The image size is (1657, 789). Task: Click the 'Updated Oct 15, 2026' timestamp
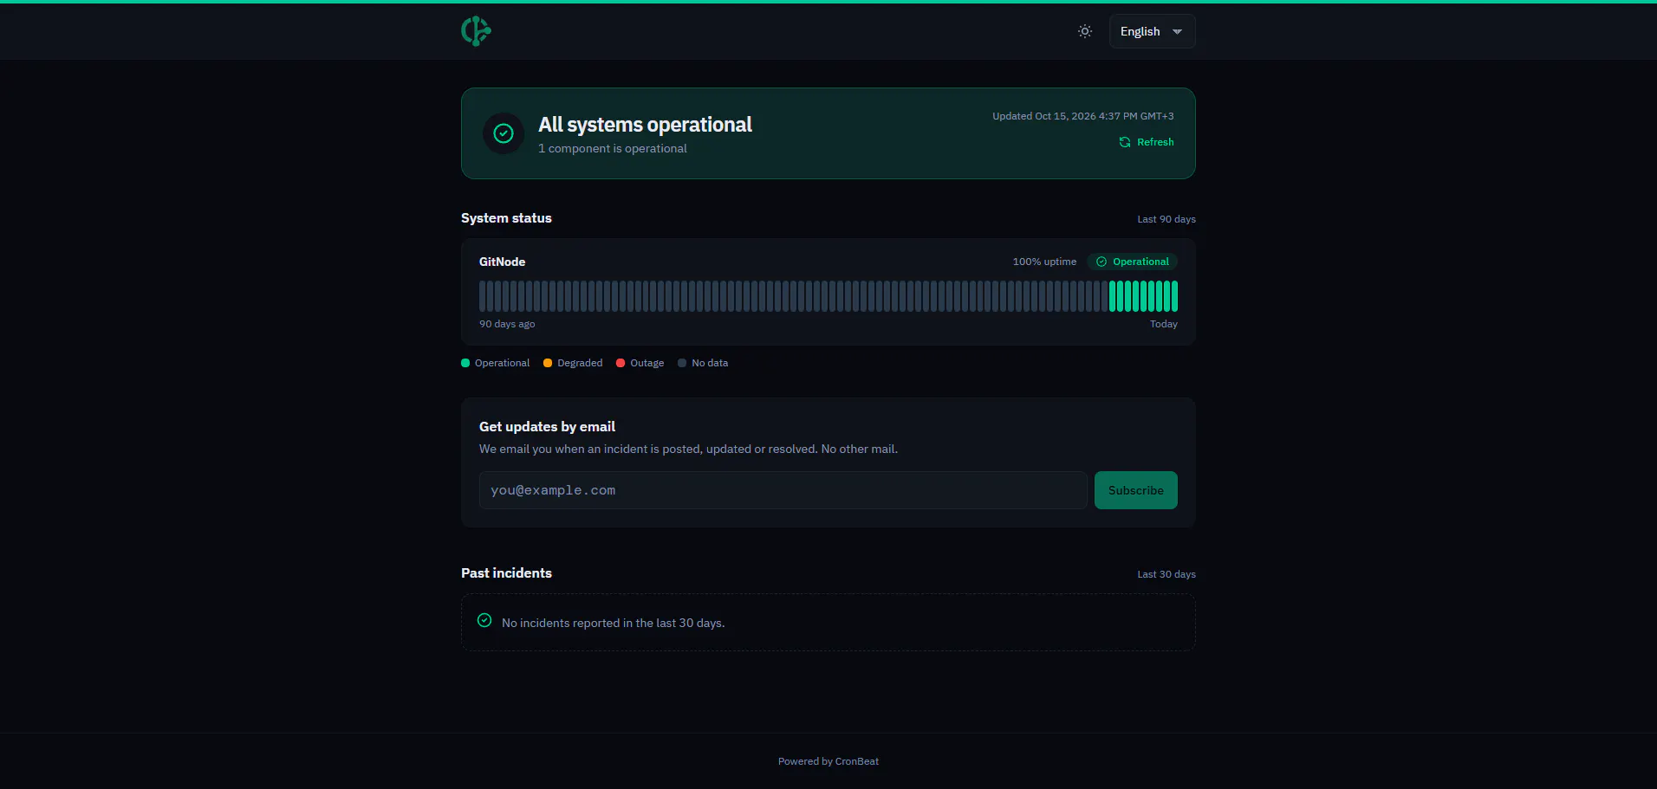tap(1083, 116)
